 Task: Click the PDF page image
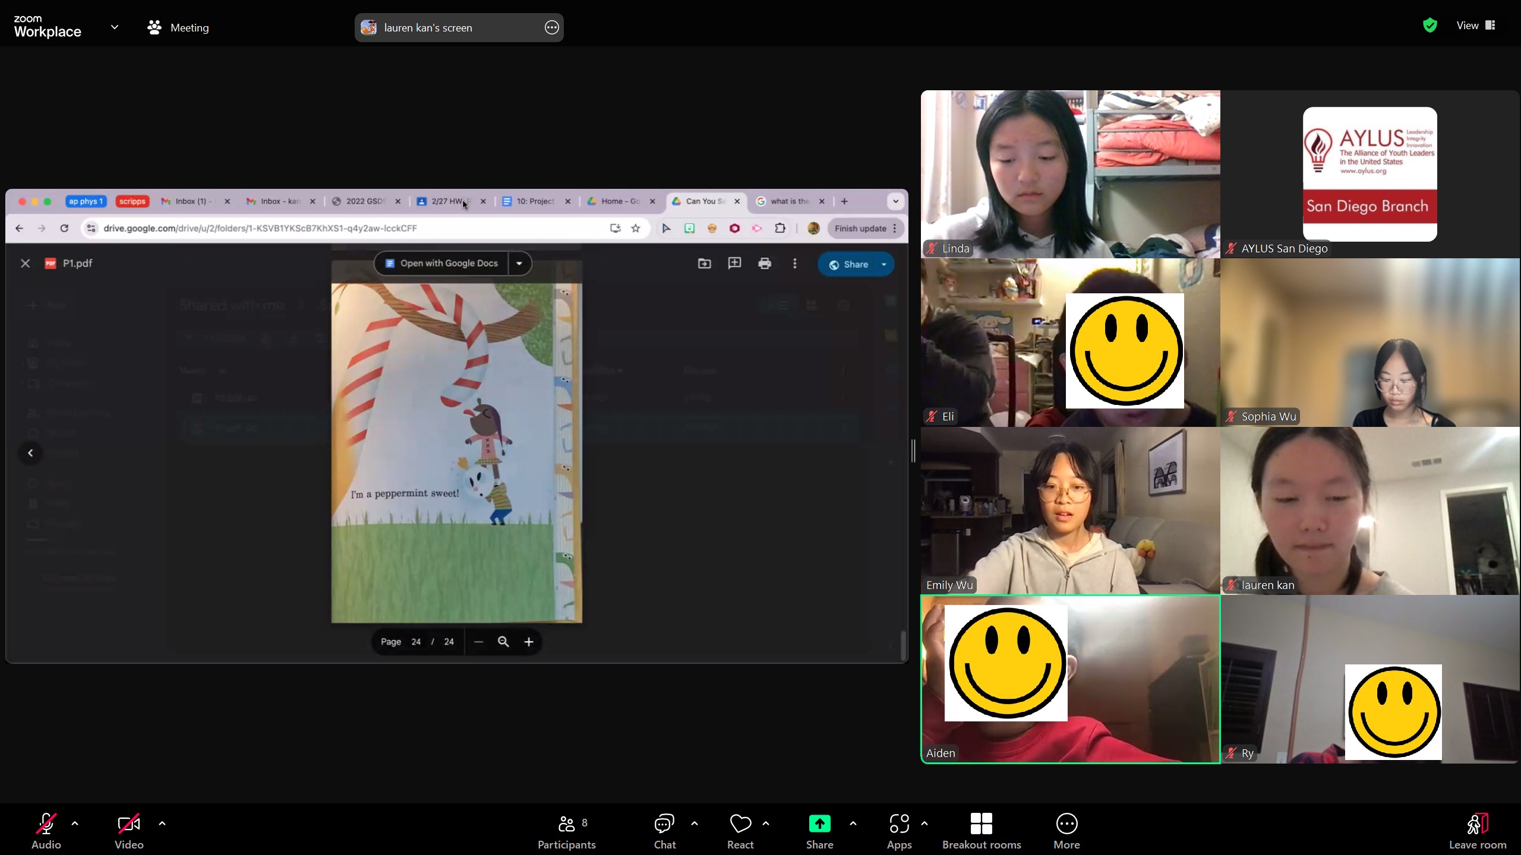[456, 452]
